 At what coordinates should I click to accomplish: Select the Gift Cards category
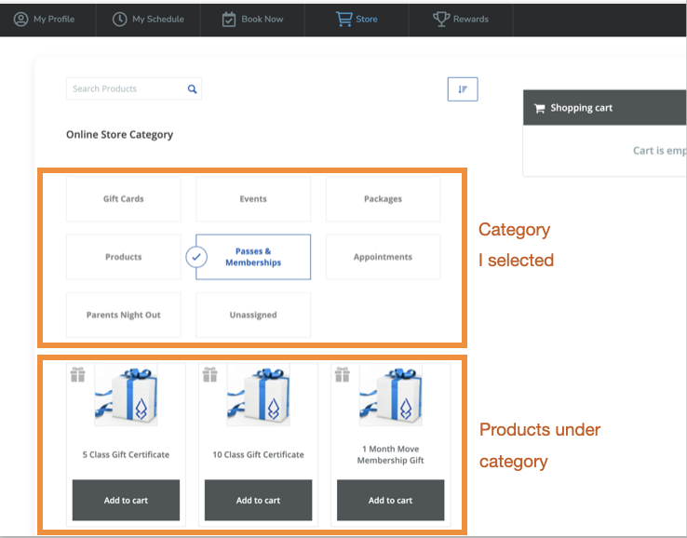click(123, 199)
